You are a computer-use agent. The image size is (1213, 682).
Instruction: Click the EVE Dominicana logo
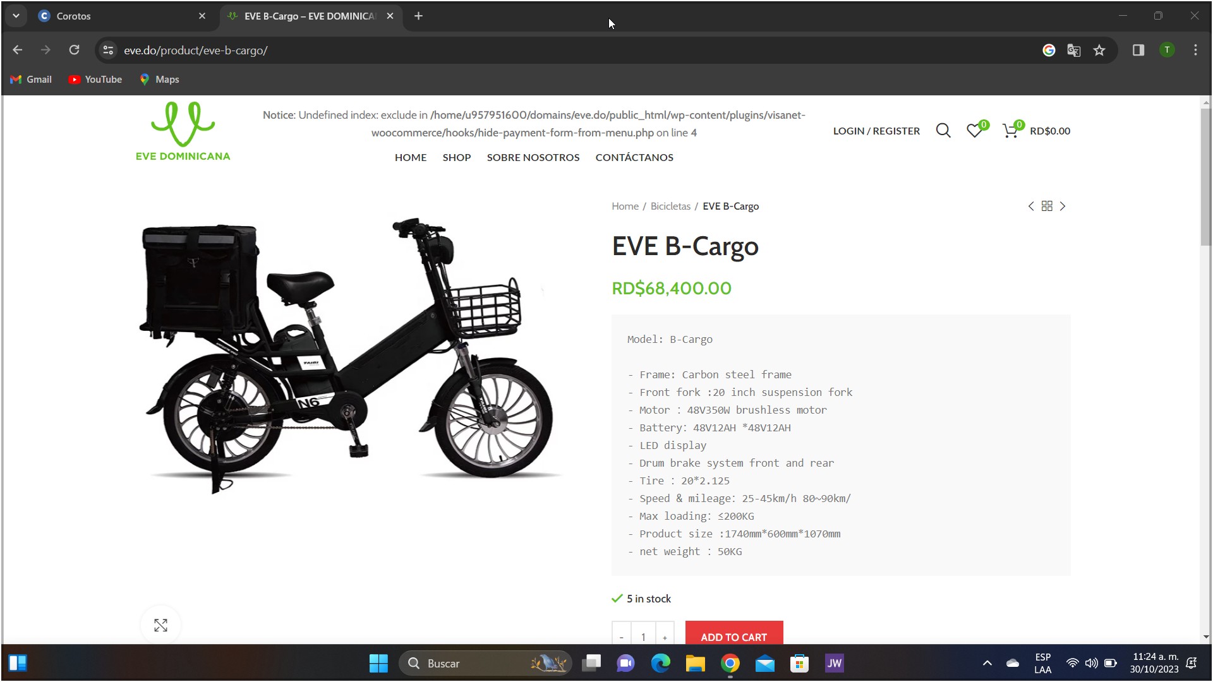(x=183, y=131)
